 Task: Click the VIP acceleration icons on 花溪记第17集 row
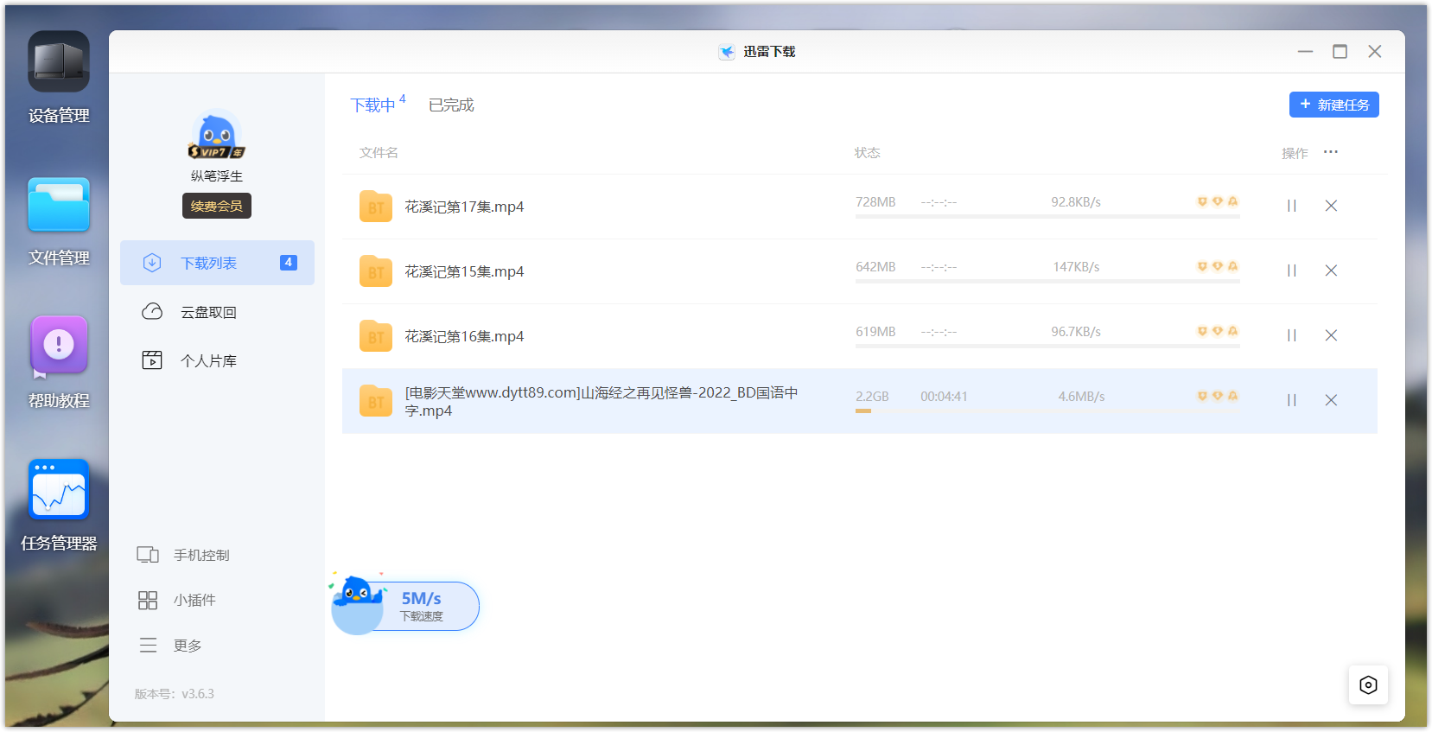click(x=1217, y=201)
